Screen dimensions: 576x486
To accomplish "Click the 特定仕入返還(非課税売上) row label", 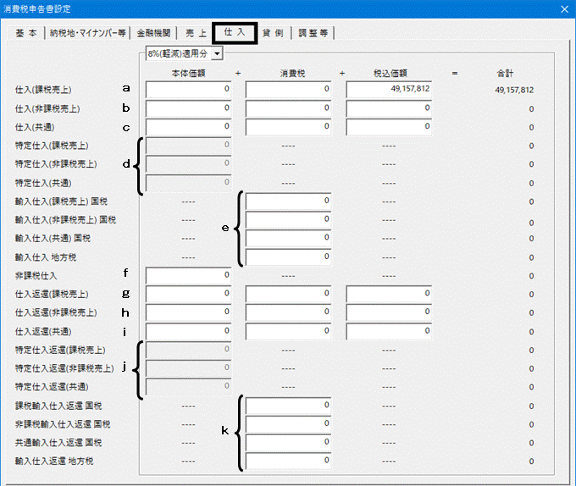I will 64,368.
